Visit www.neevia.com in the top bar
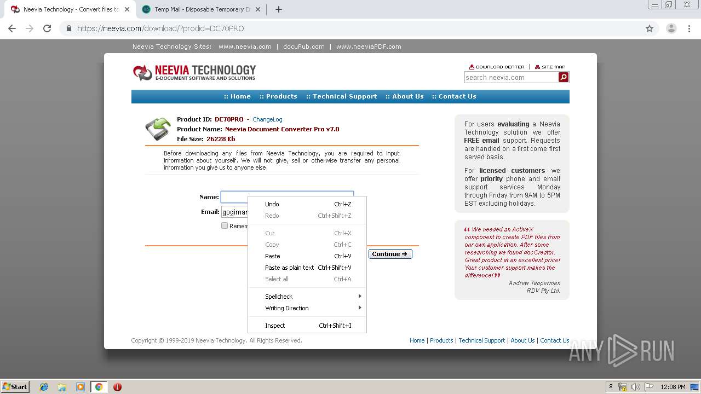701x394 pixels. pyautogui.click(x=245, y=47)
